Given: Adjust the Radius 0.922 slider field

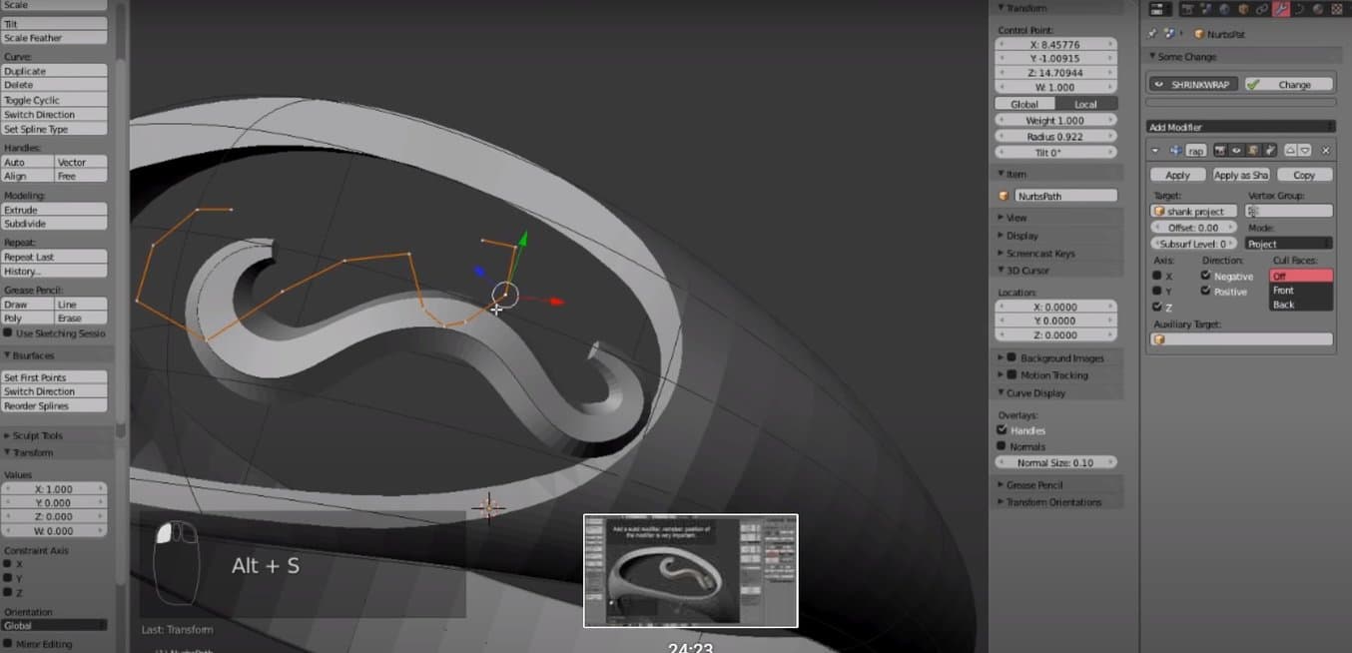Looking at the screenshot, I should (x=1055, y=136).
